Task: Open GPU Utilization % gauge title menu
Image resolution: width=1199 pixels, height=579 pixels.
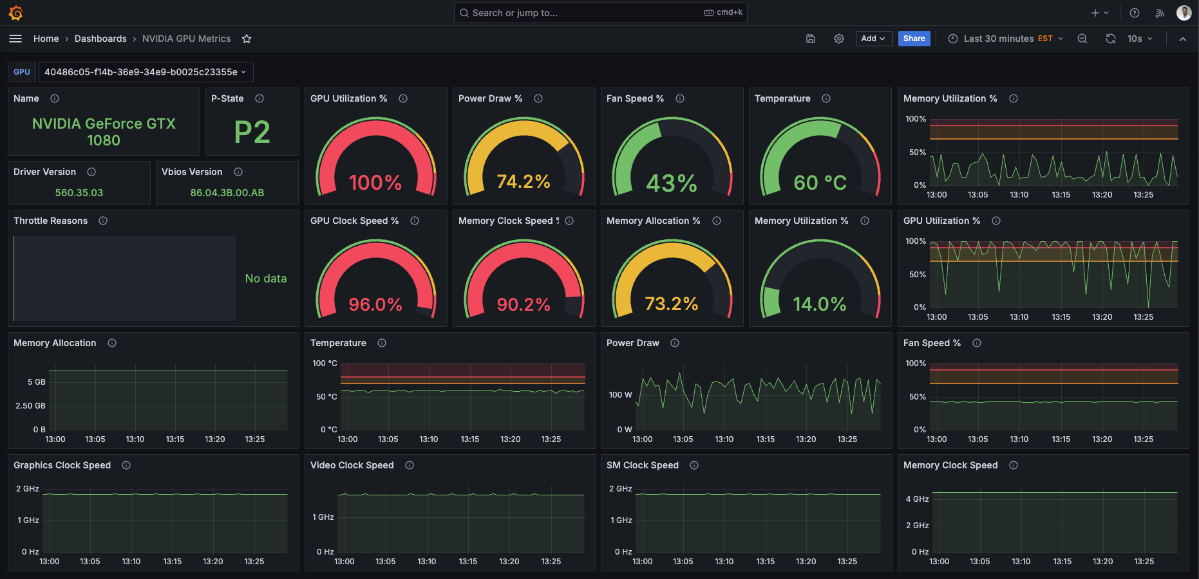Action: point(348,98)
